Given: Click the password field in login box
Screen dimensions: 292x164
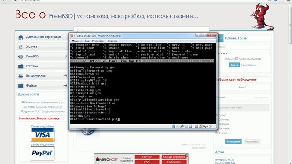Looking at the screenshot, I should coord(244,53).
